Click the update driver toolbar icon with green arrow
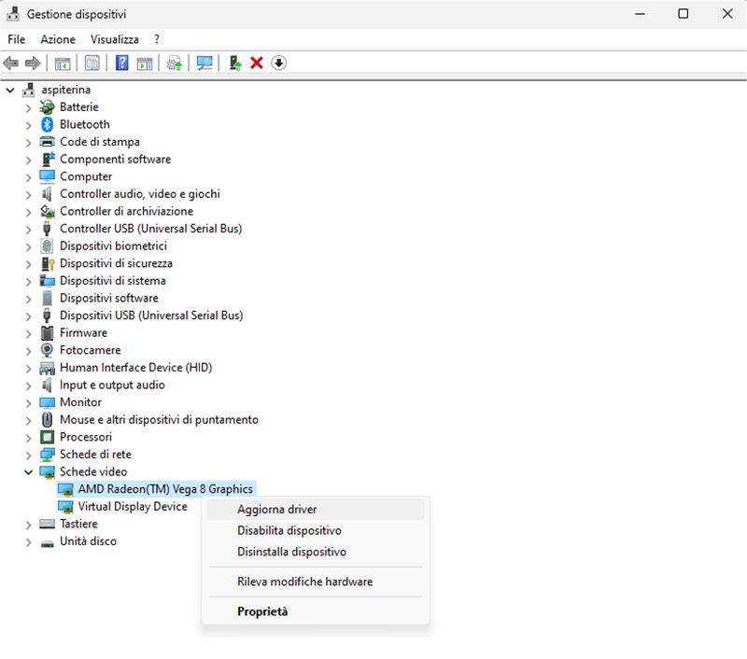The width and height of the screenshot is (747, 659). click(235, 63)
